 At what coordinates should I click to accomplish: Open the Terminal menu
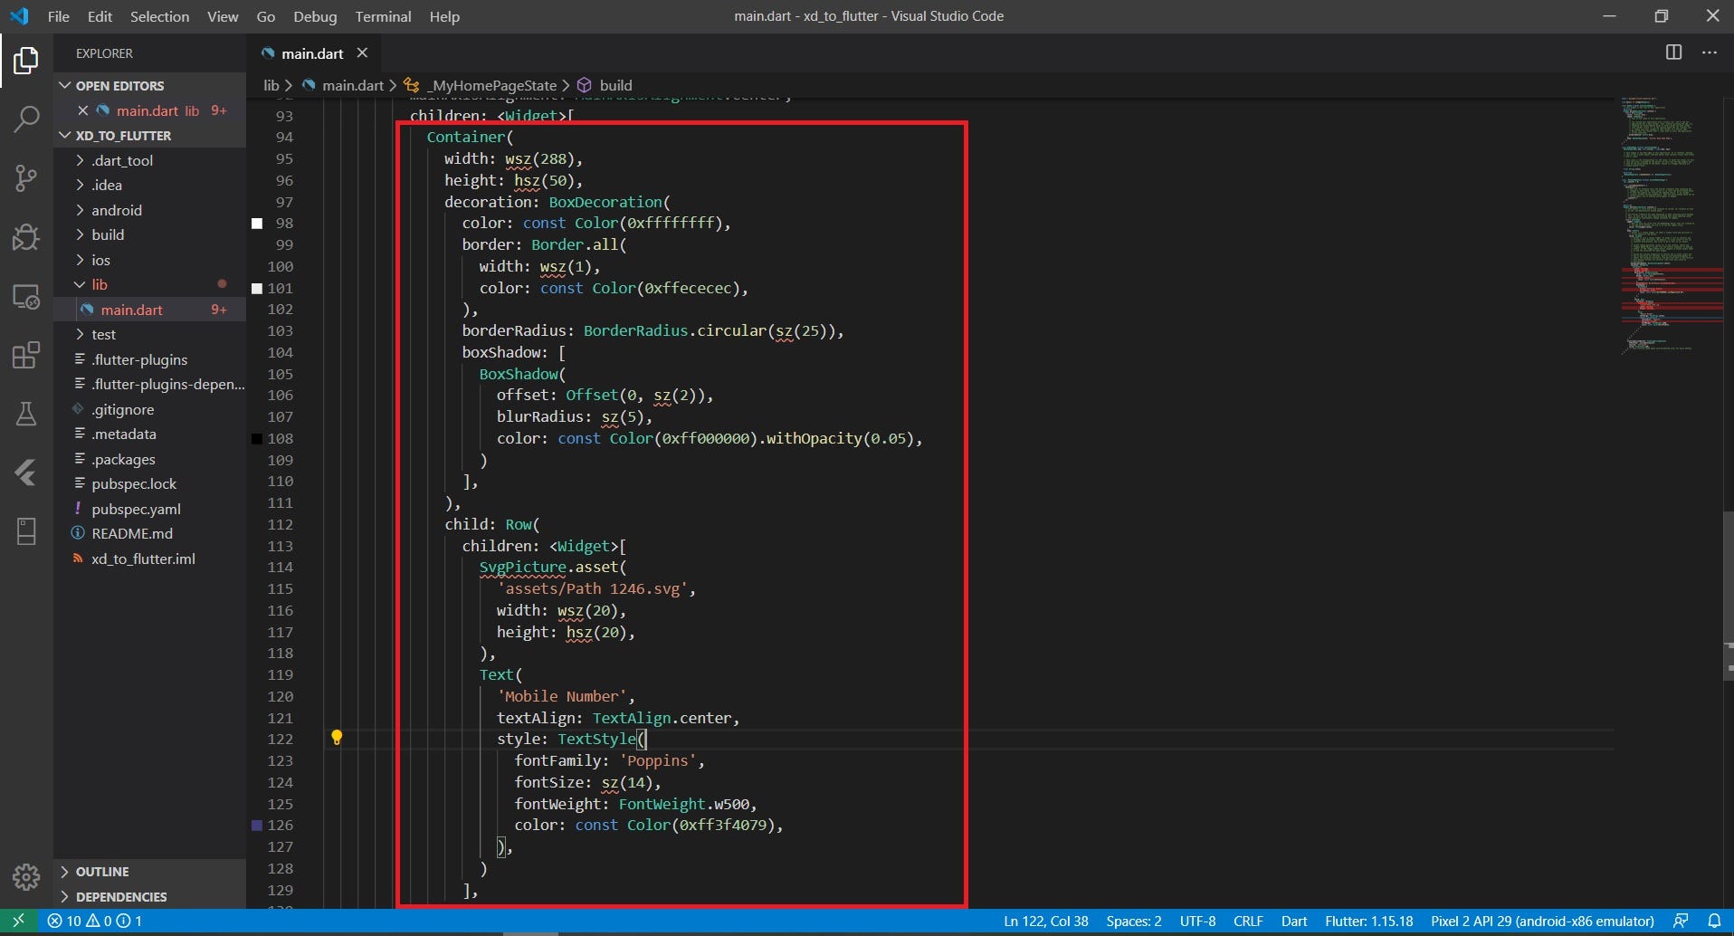point(383,16)
